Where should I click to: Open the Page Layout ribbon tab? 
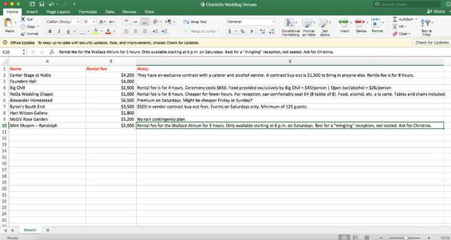coord(58,12)
